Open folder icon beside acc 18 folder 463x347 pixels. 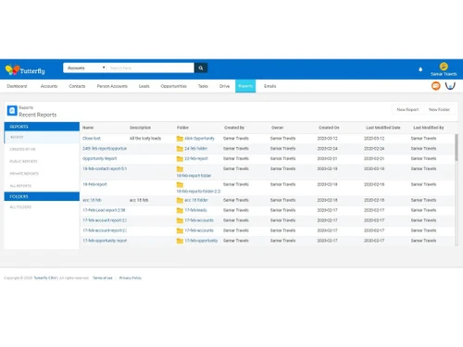(x=180, y=201)
